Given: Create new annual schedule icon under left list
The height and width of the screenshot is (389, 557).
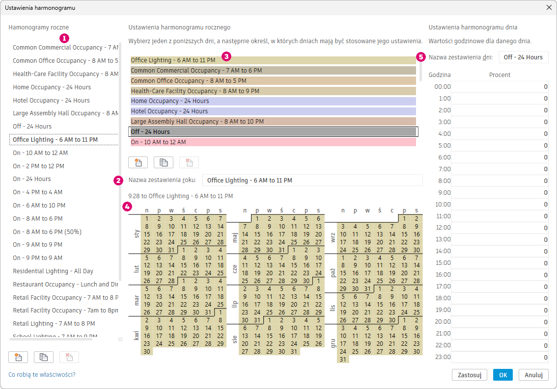Looking at the screenshot, I should point(18,357).
